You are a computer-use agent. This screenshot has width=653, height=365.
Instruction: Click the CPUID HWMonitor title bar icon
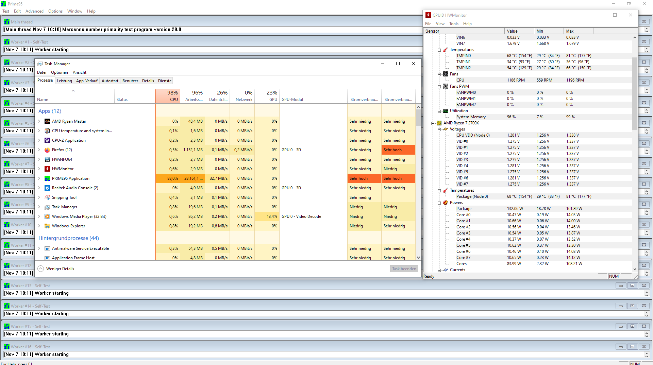[428, 15]
